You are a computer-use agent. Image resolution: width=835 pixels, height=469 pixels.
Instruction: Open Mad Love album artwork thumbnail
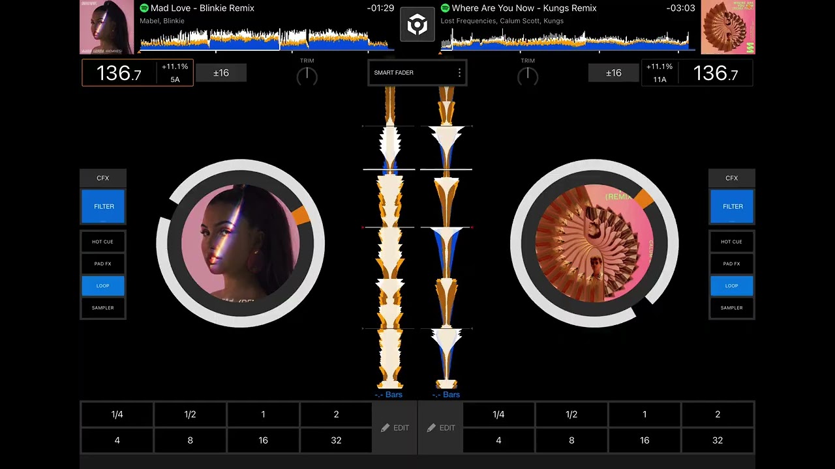tap(107, 27)
